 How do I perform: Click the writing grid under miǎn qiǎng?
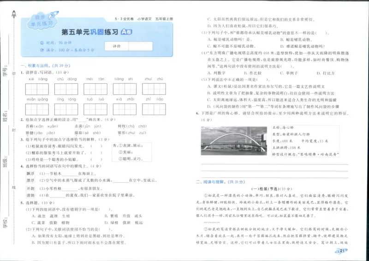click(37, 109)
